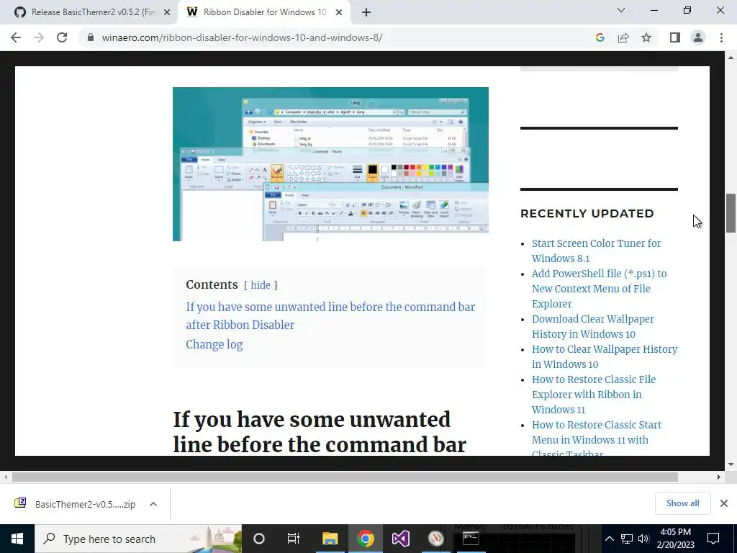The image size is (737, 553).
Task: Open the clock showing 4:05 PM
Action: click(675, 539)
